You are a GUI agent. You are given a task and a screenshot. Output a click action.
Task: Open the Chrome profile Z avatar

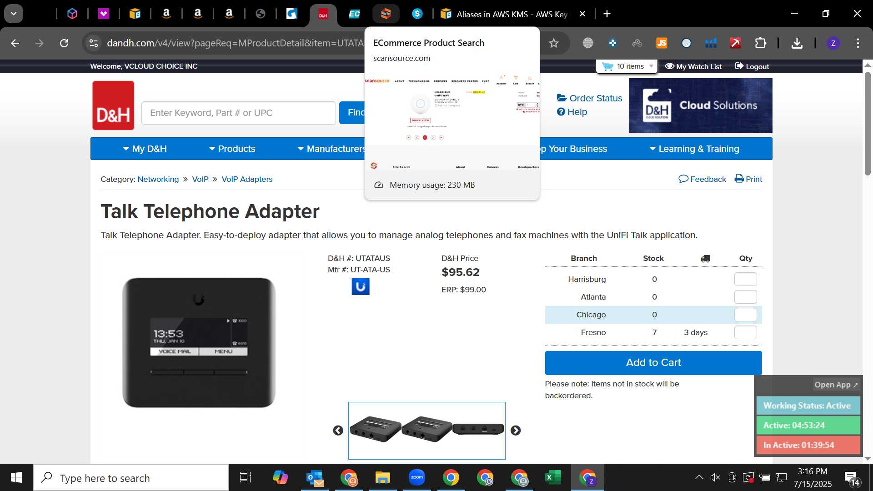(833, 43)
